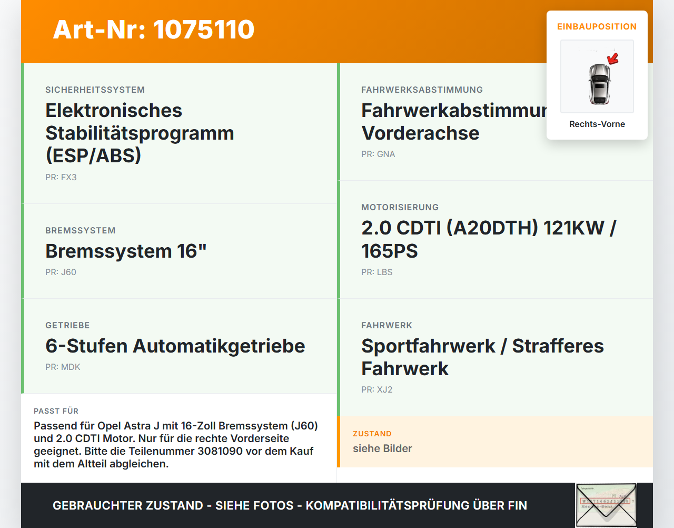Click the SICHERHEITSSYSTEM label
This screenshot has height=528, width=674.
click(95, 90)
